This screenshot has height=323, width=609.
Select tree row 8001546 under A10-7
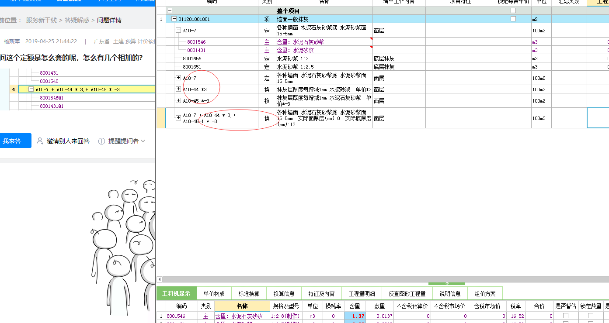point(196,42)
